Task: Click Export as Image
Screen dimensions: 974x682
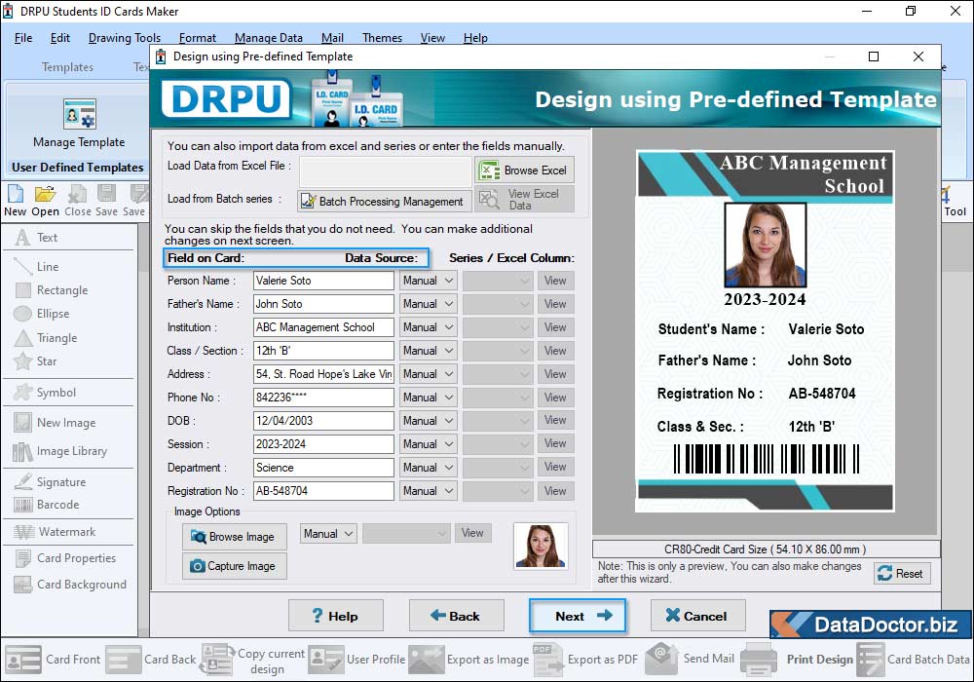Action: pos(469,659)
